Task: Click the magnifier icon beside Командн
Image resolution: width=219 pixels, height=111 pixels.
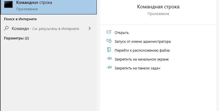Action: pos(6,28)
